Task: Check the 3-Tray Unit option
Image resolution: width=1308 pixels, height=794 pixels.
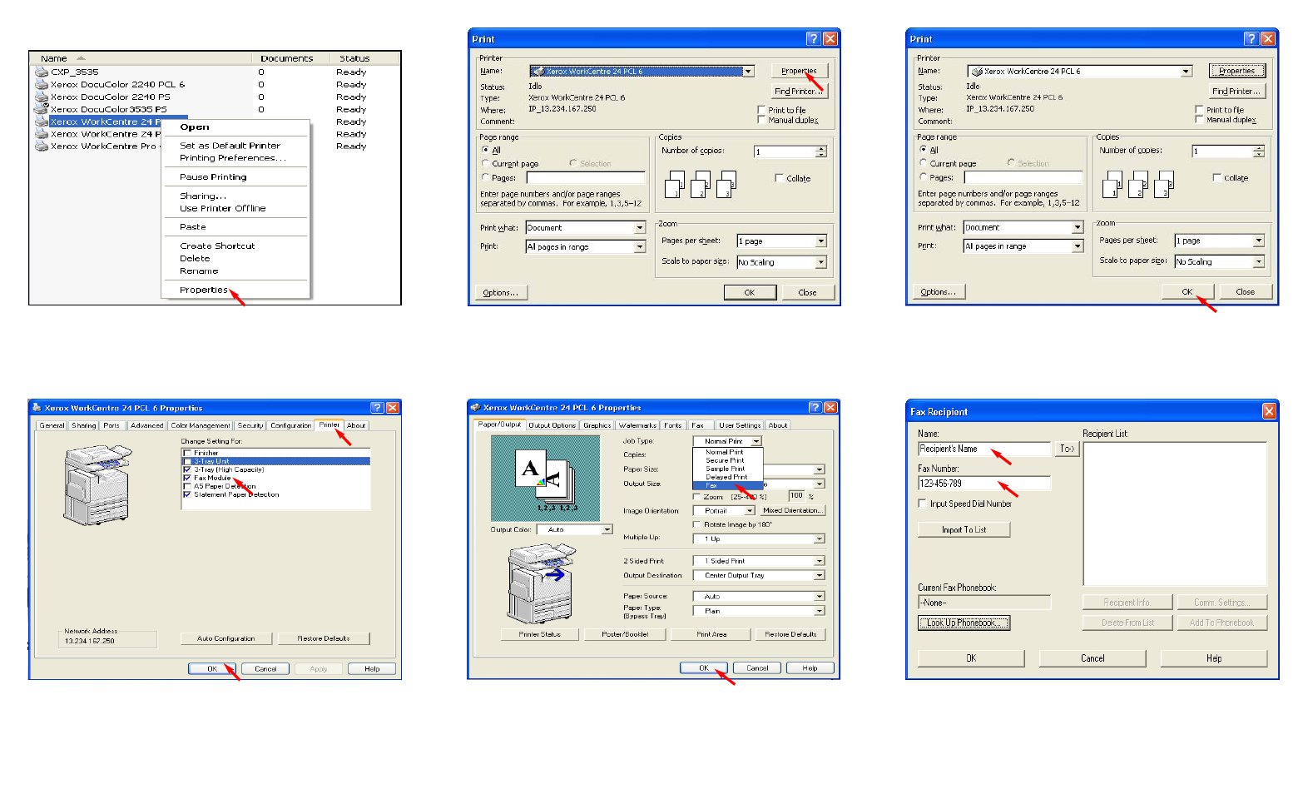Action: coord(187,461)
